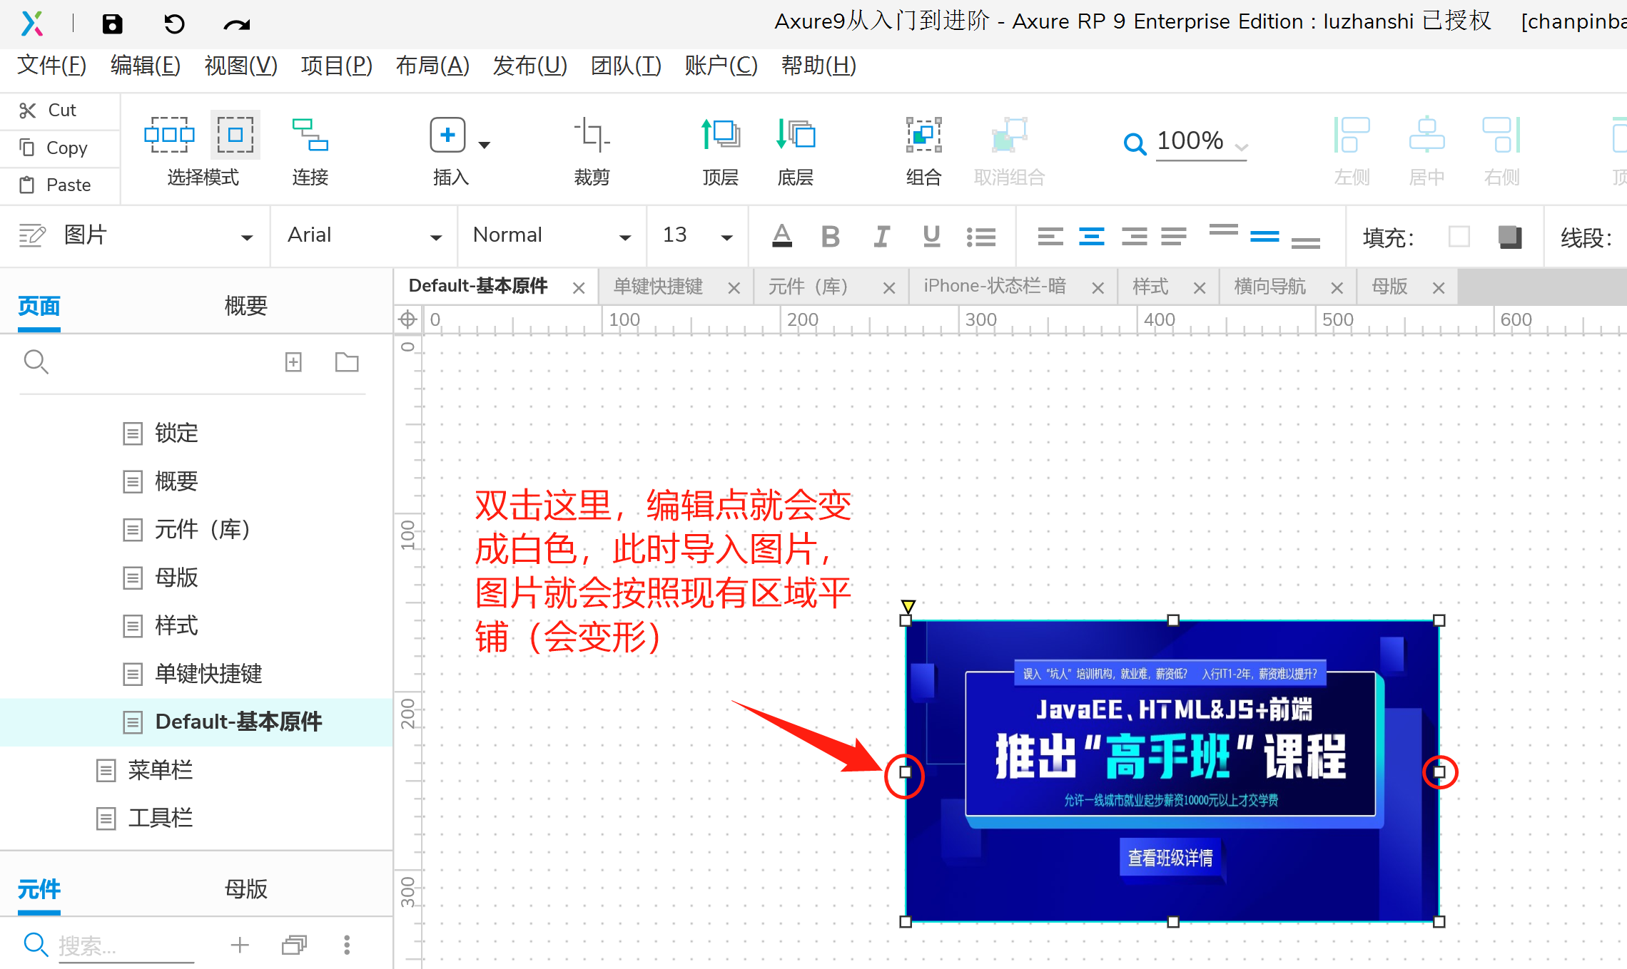Viewport: 1627px width, 969px height.
Task: Open the 发布(U) menu
Action: point(529,66)
